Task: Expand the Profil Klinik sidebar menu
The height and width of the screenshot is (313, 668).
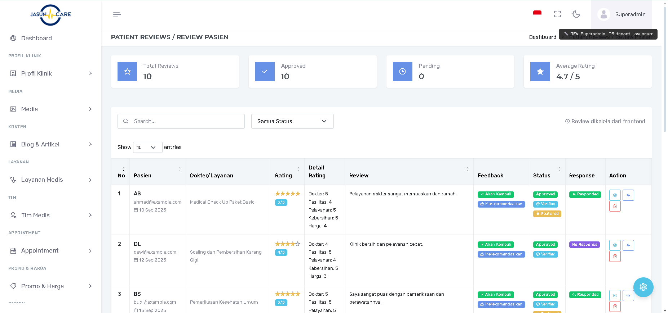Action: tap(50, 73)
